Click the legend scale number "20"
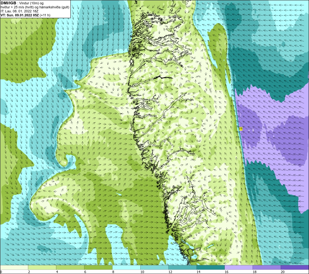Viewport: 309px width, 274px height. pyautogui.click(x=283, y=272)
